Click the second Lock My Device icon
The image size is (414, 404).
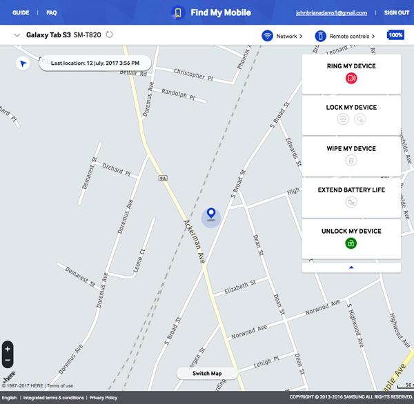pos(359,119)
